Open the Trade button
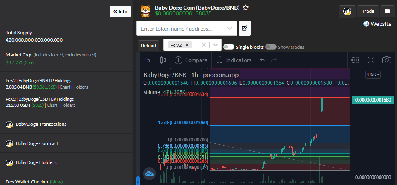 pyautogui.click(x=368, y=11)
